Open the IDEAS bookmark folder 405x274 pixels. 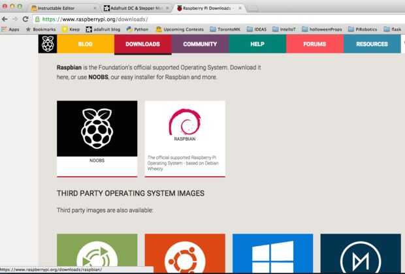[257, 29]
